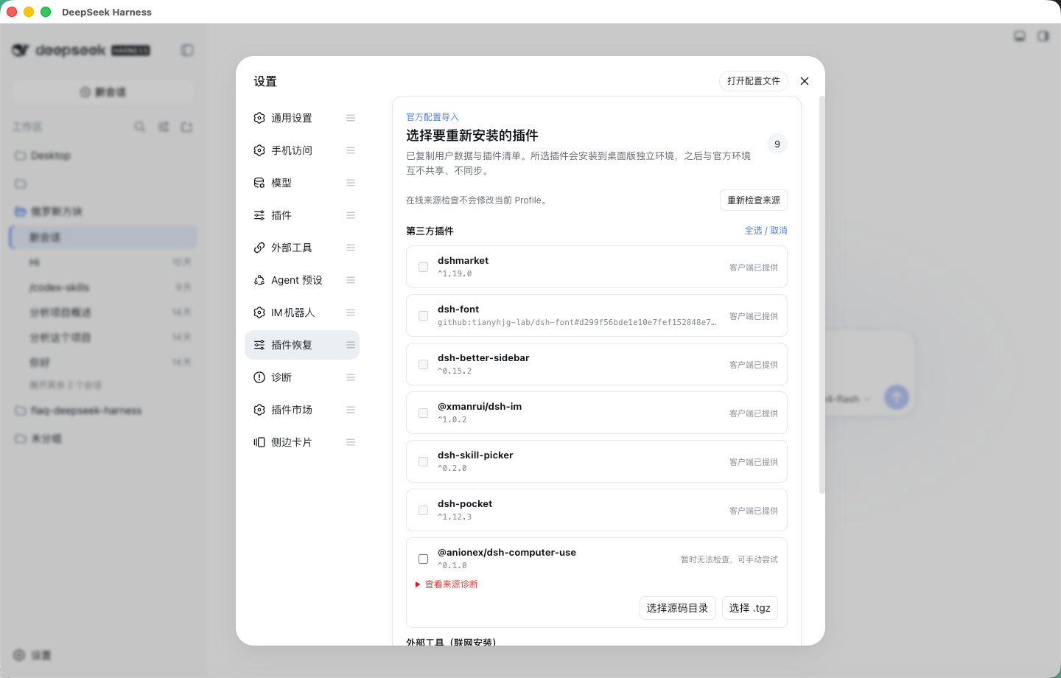Click the Agent 预设 icon
The height and width of the screenshot is (678, 1061).
(x=259, y=280)
